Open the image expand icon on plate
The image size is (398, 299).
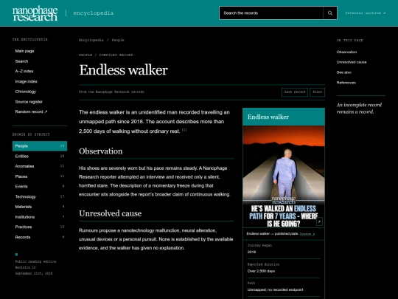tap(319, 221)
